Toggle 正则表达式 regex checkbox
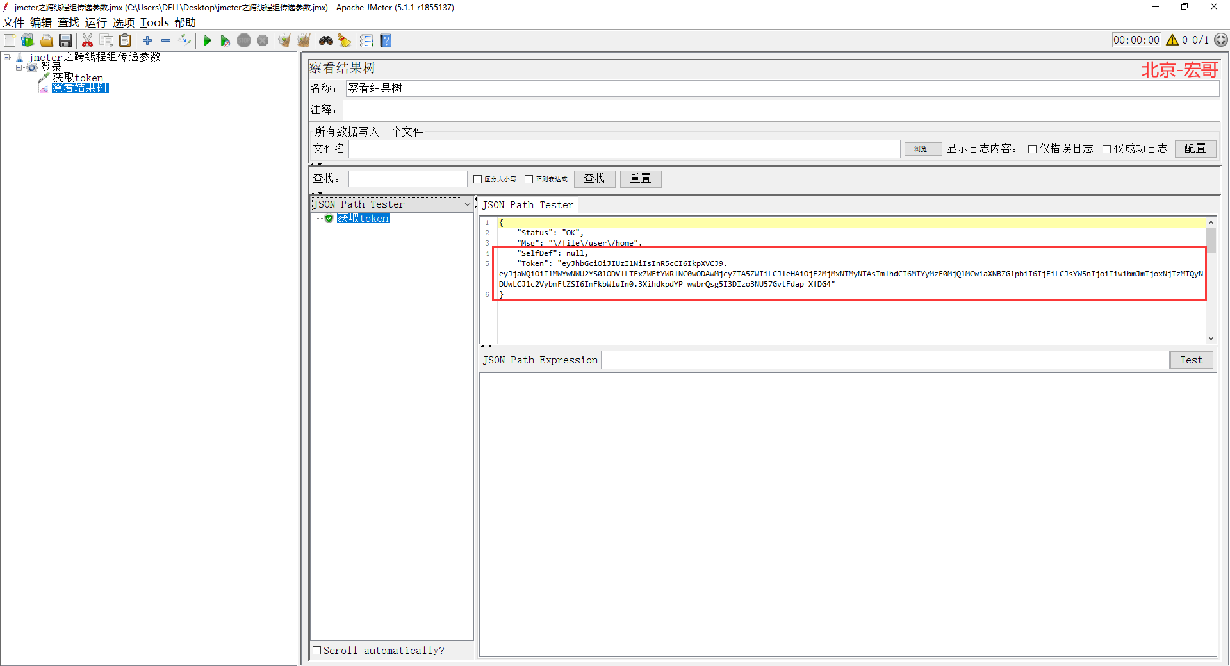1230x666 pixels. tap(529, 179)
